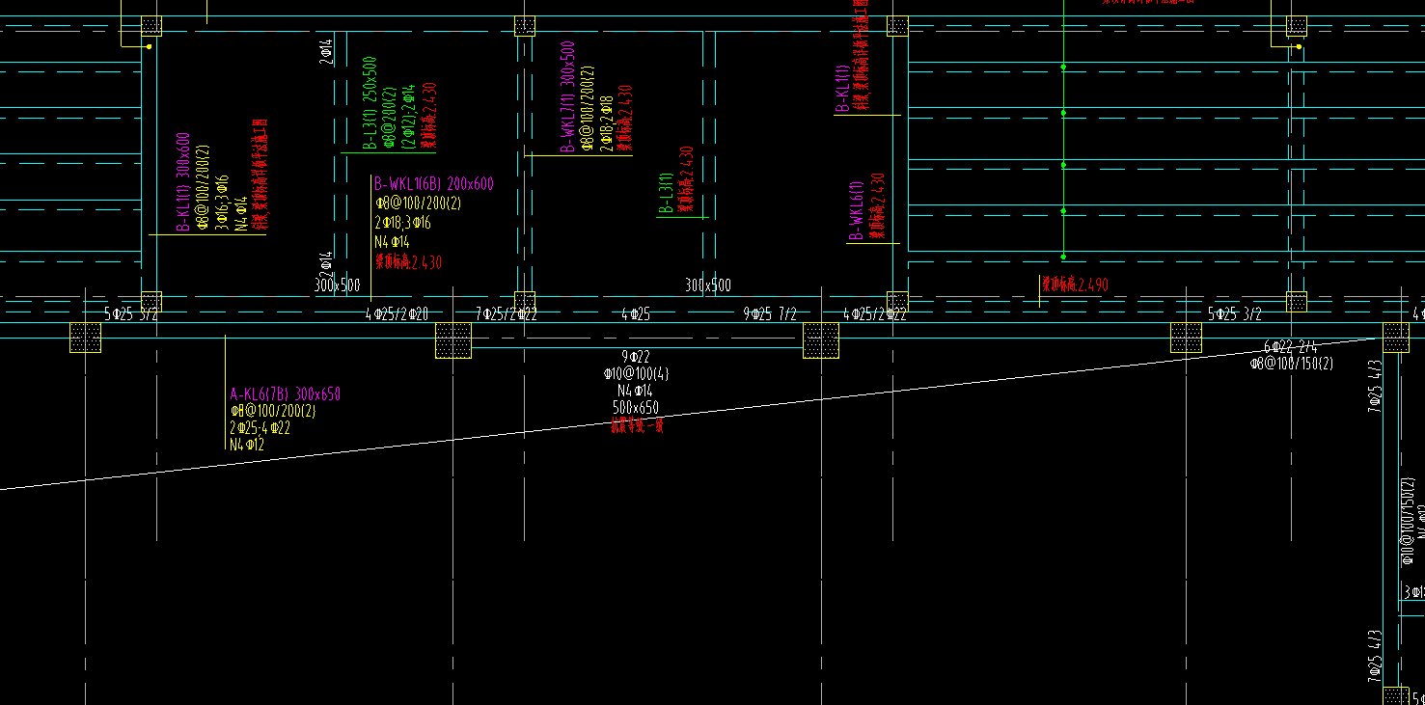Click the 6Φ22 2/4 rebar text
This screenshot has width=1425, height=705.
click(1290, 347)
